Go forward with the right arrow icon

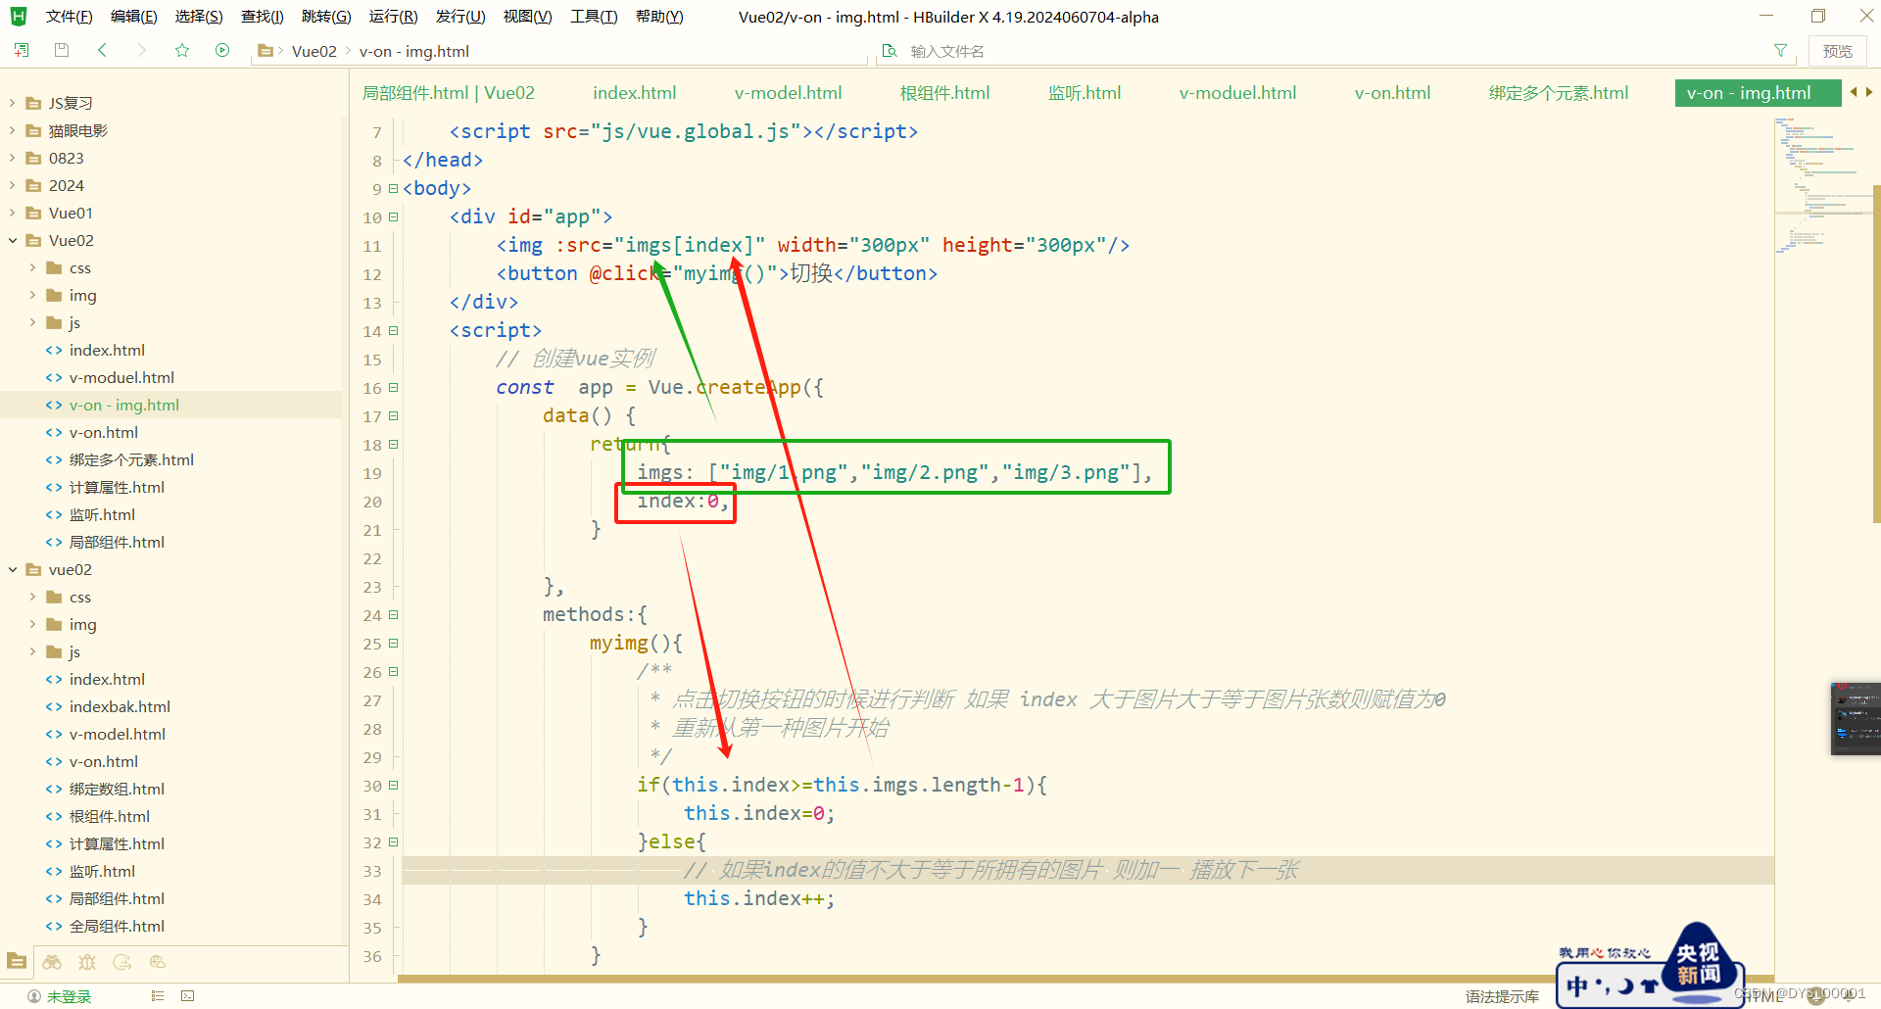[x=142, y=50]
